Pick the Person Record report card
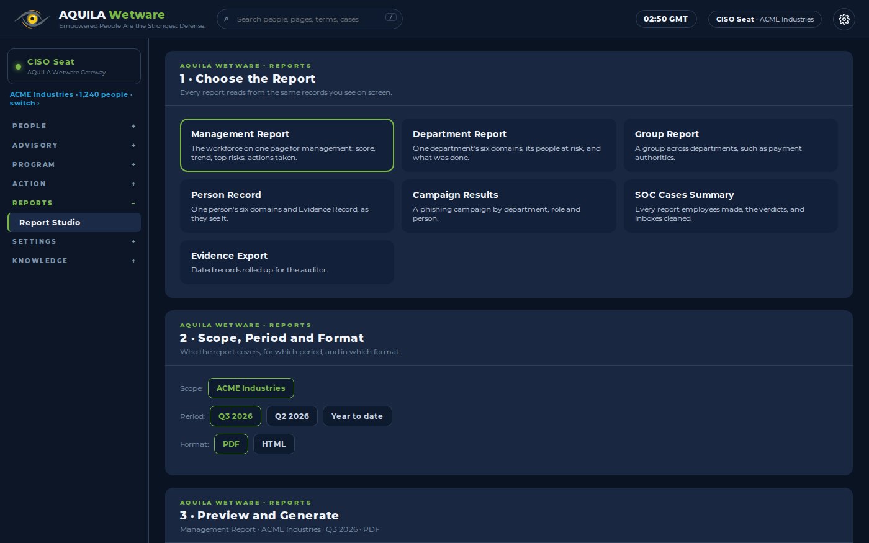This screenshot has width=869, height=543. point(287,206)
